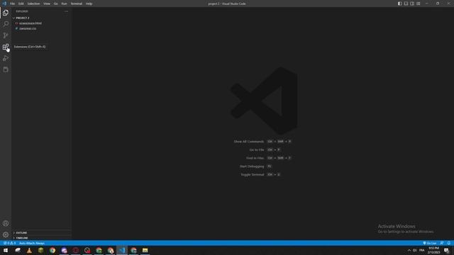
Task: Open the Explorer view in activity bar
Action: [x=6, y=13]
